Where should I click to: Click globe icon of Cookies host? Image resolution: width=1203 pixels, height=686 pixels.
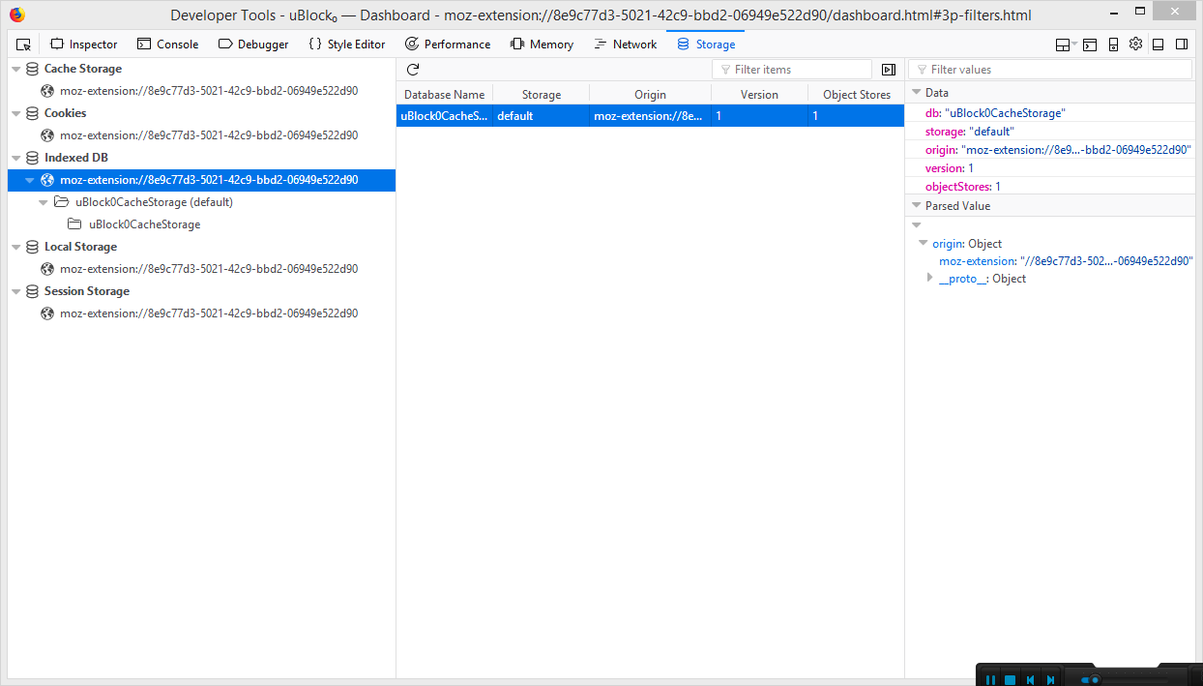coord(47,135)
